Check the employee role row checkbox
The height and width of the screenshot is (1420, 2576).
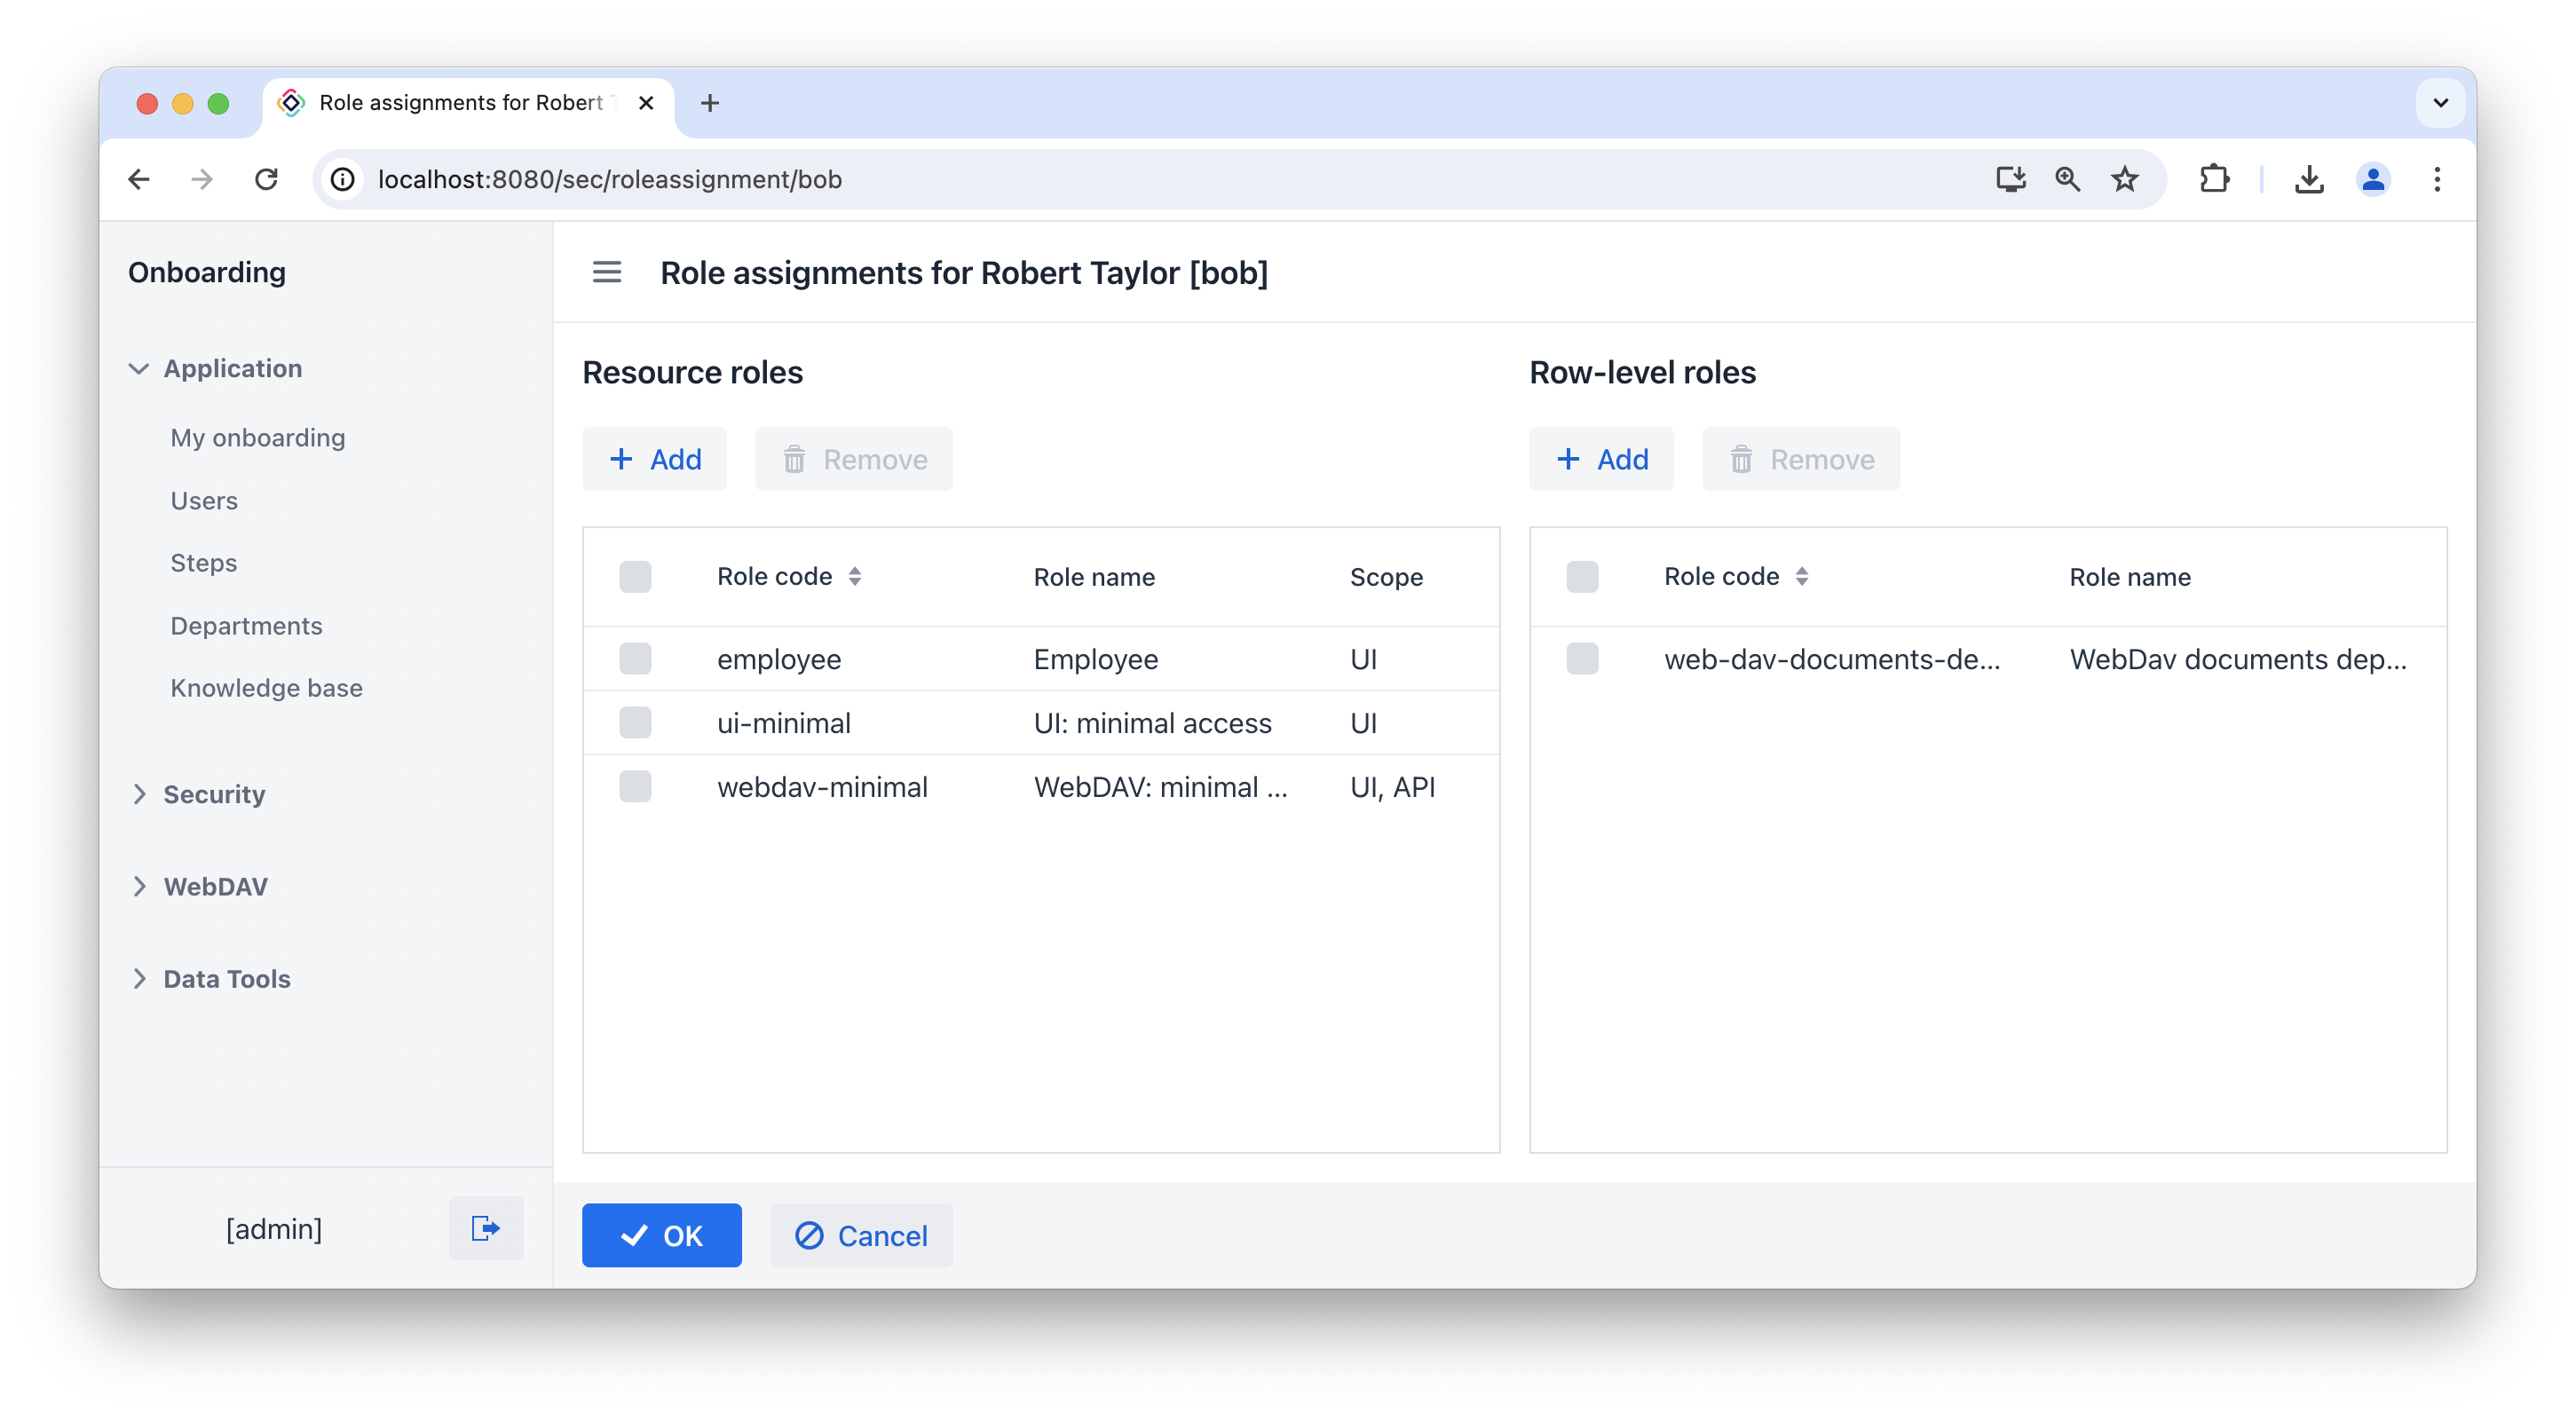(x=635, y=659)
